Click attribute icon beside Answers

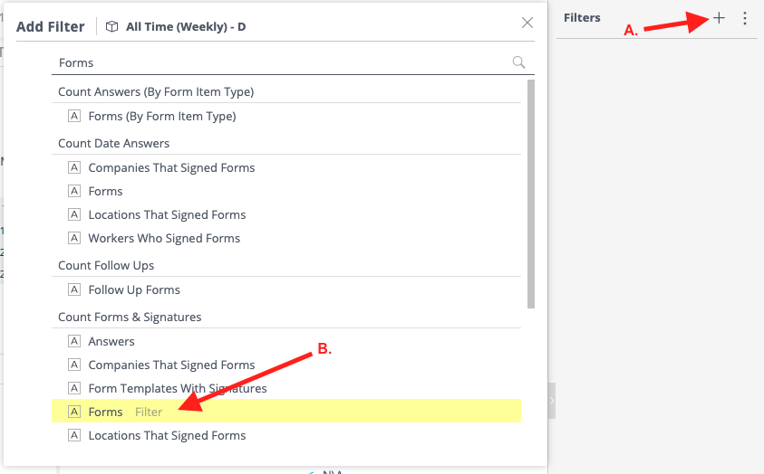tap(74, 341)
